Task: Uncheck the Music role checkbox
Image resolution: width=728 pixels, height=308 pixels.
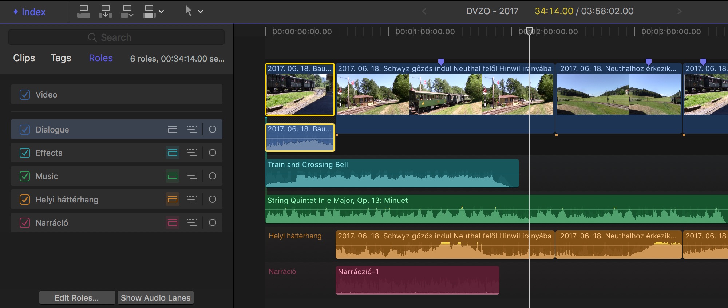Action: 25,176
